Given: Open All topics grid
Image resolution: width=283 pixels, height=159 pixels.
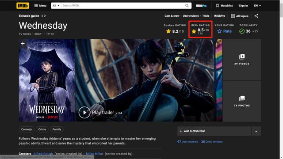Looking at the screenshot, I should click(240, 16).
